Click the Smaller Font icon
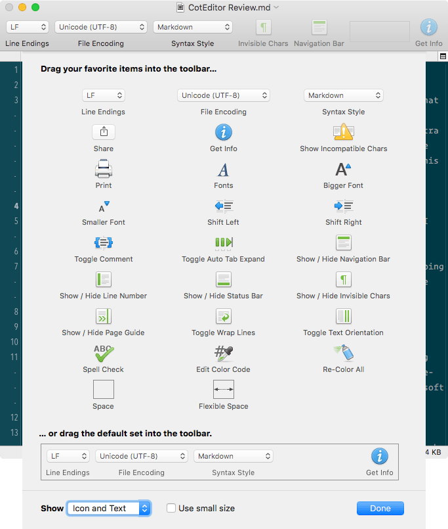 coord(104,206)
